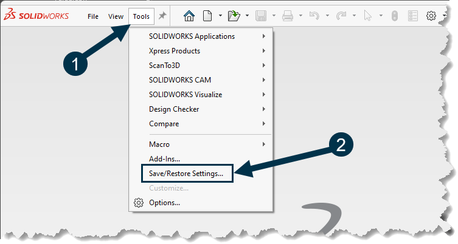Open the File menu
Image resolution: width=458 pixels, height=244 pixels.
click(93, 16)
